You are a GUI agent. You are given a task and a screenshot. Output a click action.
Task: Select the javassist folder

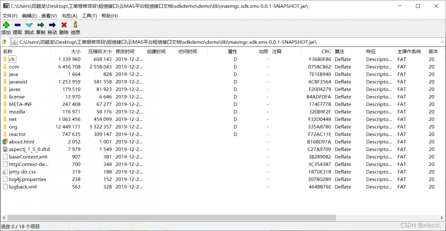point(18,82)
